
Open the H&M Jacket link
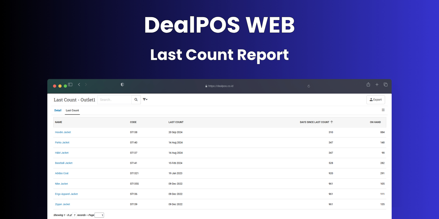(62, 153)
